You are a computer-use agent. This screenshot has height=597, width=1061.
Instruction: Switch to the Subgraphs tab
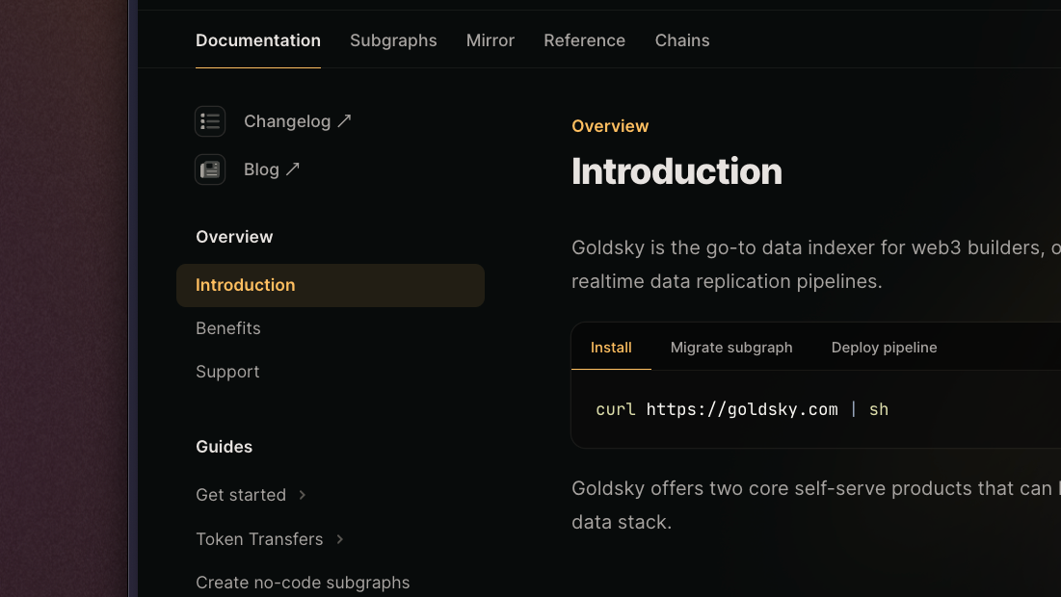(x=393, y=40)
